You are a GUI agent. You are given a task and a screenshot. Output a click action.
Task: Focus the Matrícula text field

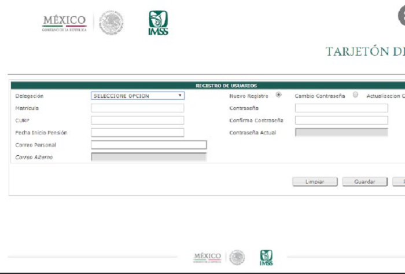(x=138, y=108)
